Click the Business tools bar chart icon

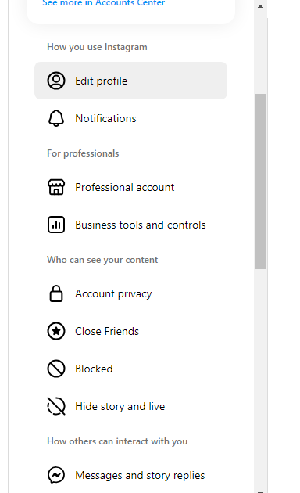coord(56,225)
